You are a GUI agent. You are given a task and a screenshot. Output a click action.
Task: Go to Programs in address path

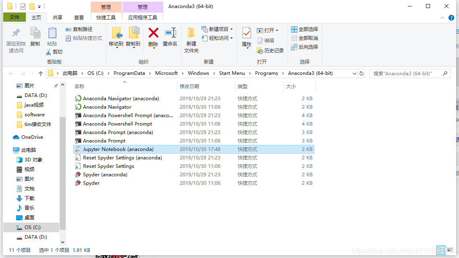pyautogui.click(x=266, y=73)
